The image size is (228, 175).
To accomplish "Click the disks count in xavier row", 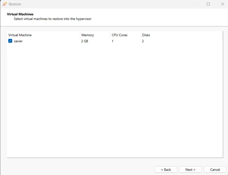I will 143,41.
